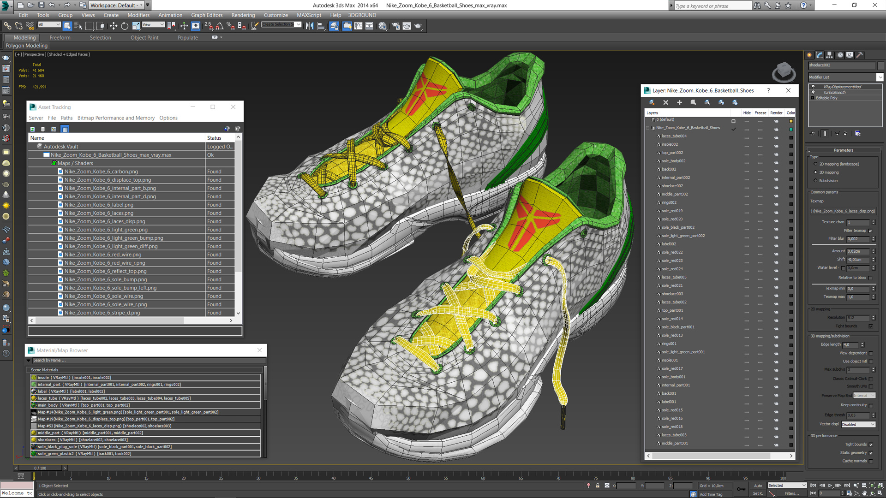886x498 pixels.
Task: Refresh icon in Asset Tracking toolbar
Action: click(32, 129)
